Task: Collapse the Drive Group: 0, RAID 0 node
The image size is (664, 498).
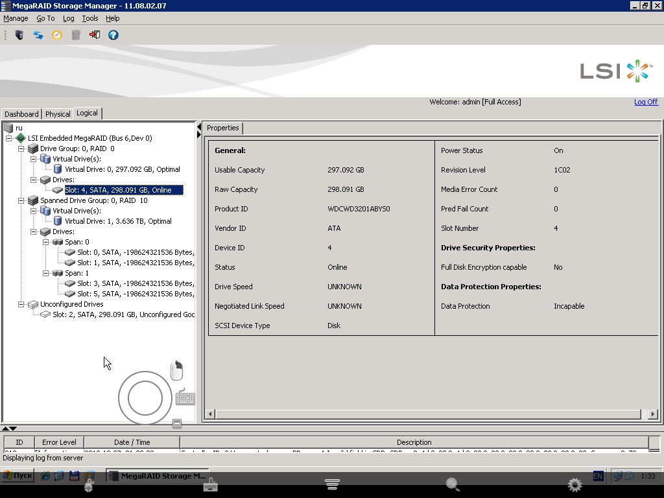Action: [x=21, y=148]
